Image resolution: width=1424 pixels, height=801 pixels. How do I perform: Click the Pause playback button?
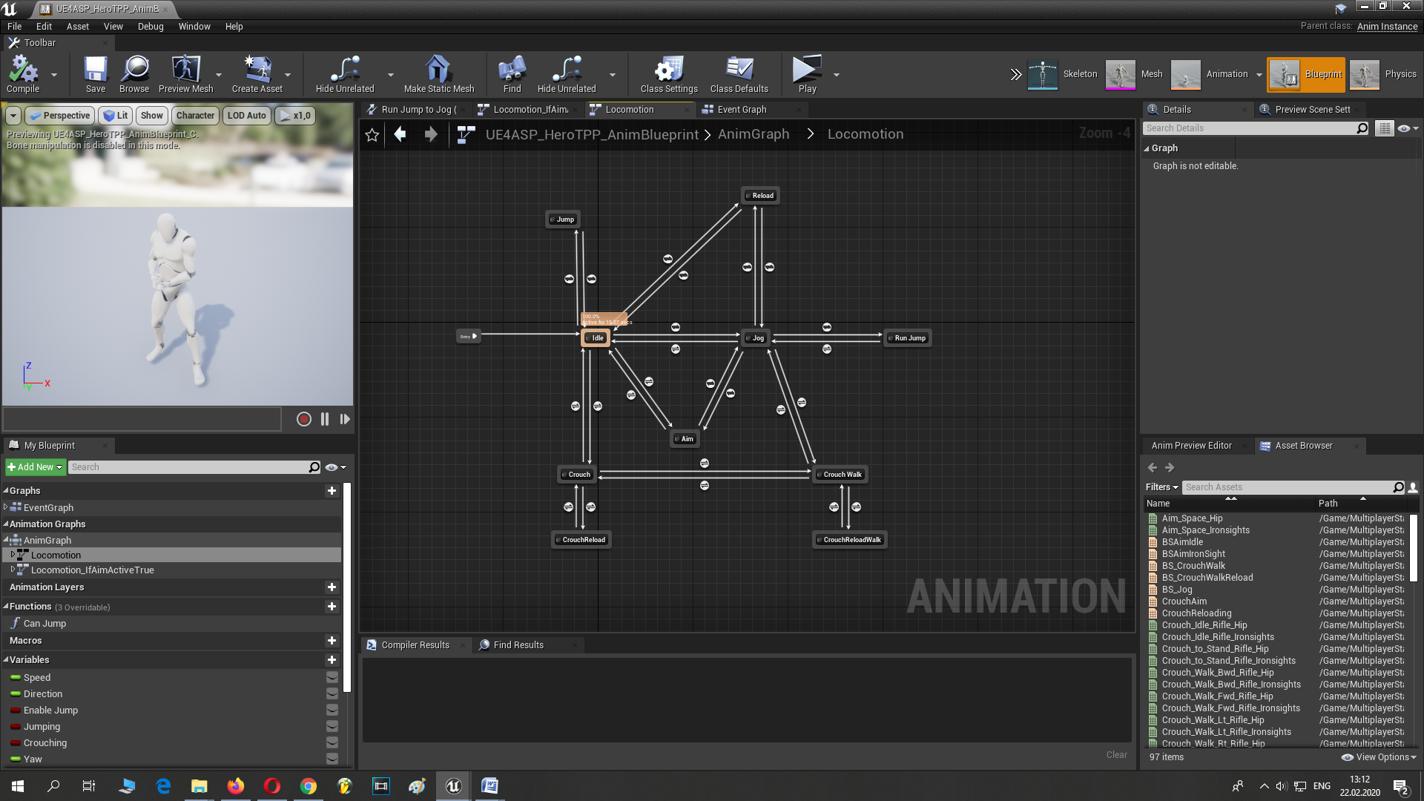(323, 420)
